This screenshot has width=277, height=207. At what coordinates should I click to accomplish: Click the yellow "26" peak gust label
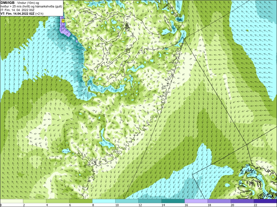tap(63, 21)
